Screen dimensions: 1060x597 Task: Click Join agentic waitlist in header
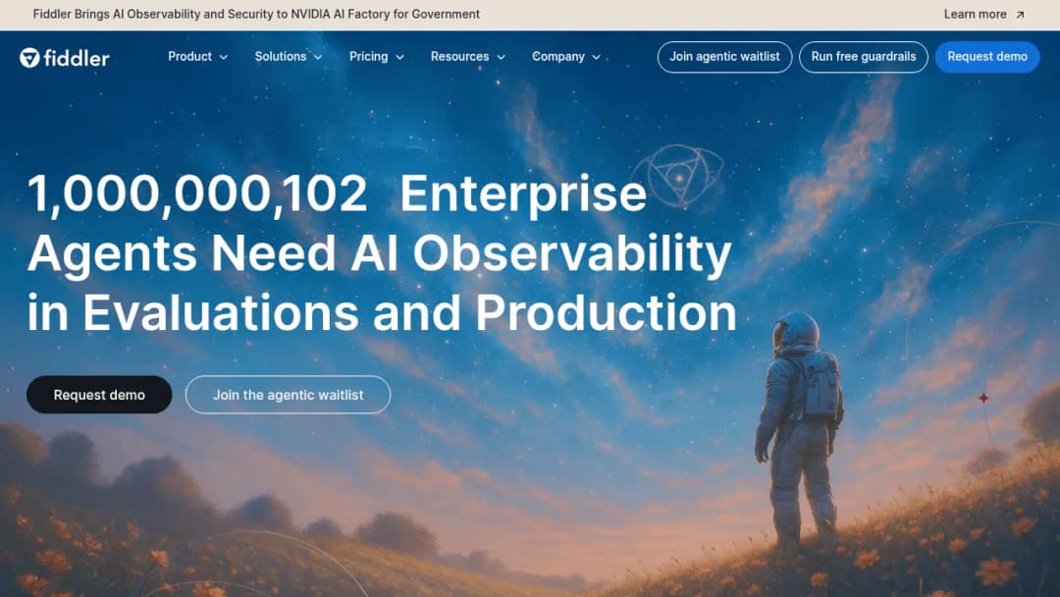(x=724, y=57)
